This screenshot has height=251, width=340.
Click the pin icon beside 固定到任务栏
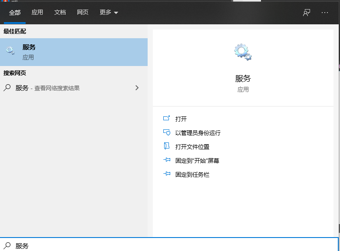tap(167, 174)
